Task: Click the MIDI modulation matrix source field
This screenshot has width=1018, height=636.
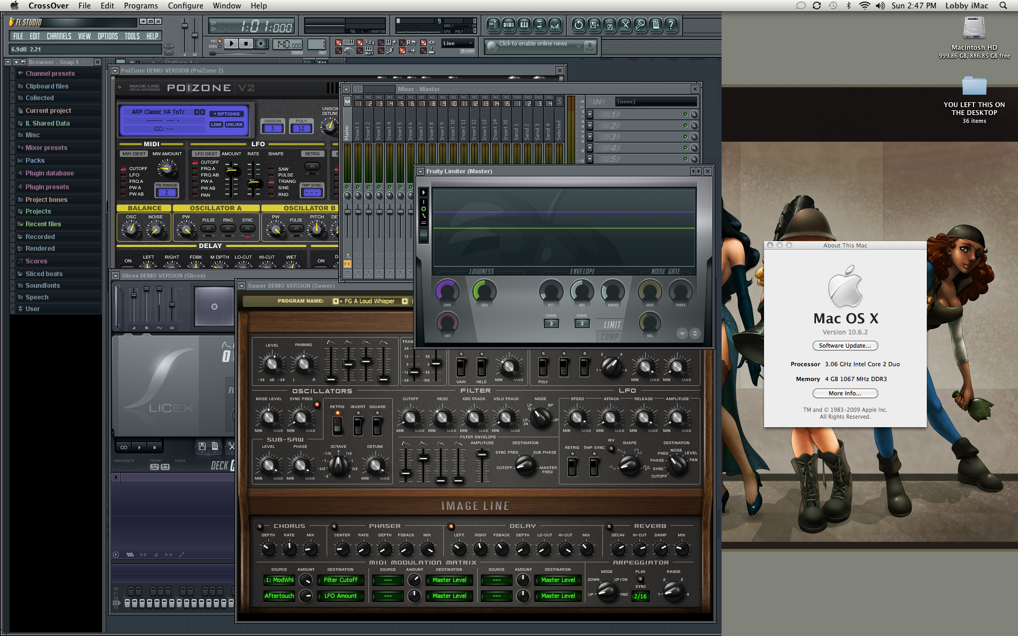Action: click(282, 580)
